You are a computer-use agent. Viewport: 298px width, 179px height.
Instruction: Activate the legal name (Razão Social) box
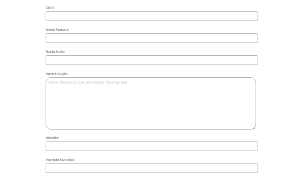click(152, 60)
